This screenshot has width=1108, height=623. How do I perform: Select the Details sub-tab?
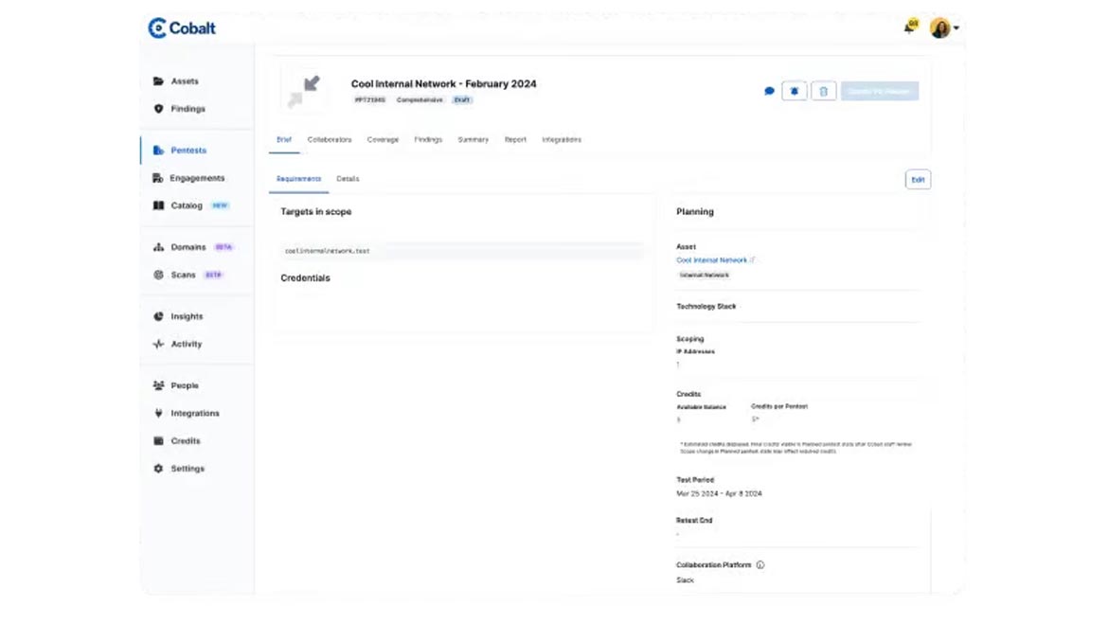click(348, 179)
